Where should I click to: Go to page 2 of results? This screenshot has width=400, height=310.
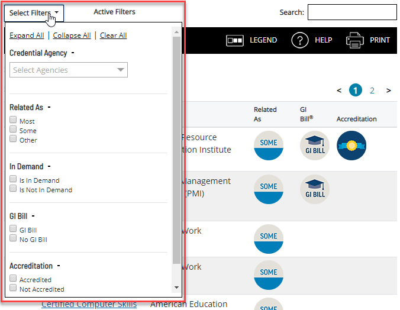click(372, 91)
